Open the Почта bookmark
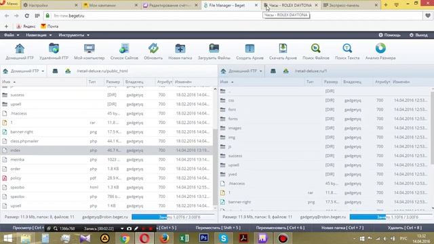The image size is (434, 244). tap(50, 26)
